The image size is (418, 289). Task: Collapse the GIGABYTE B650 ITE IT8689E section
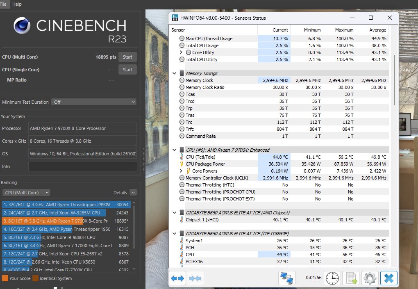coord(174,234)
